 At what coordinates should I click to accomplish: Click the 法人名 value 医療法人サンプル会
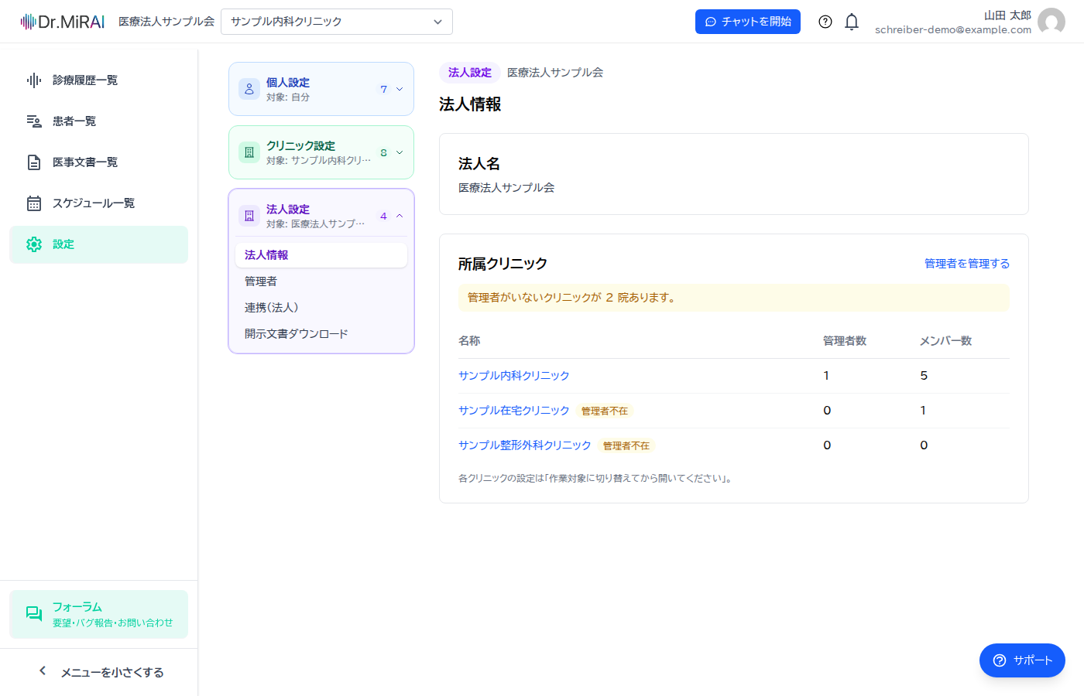[x=506, y=188]
